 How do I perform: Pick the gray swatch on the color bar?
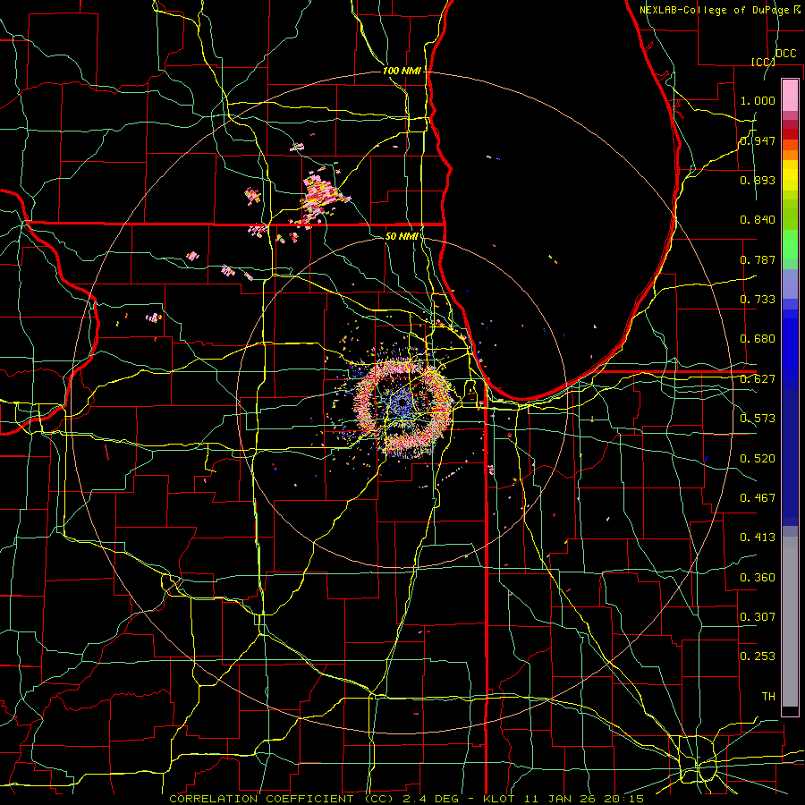[790, 622]
